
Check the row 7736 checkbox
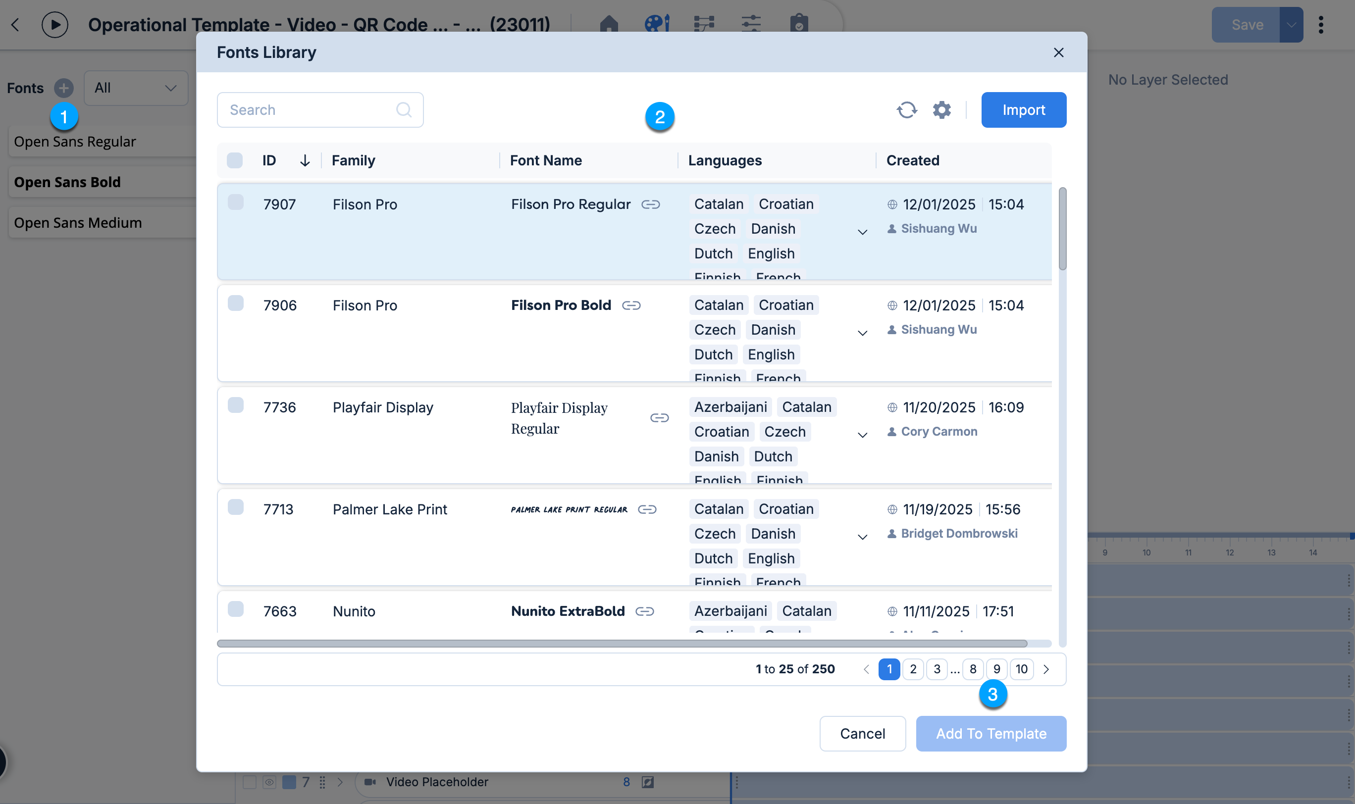[235, 405]
